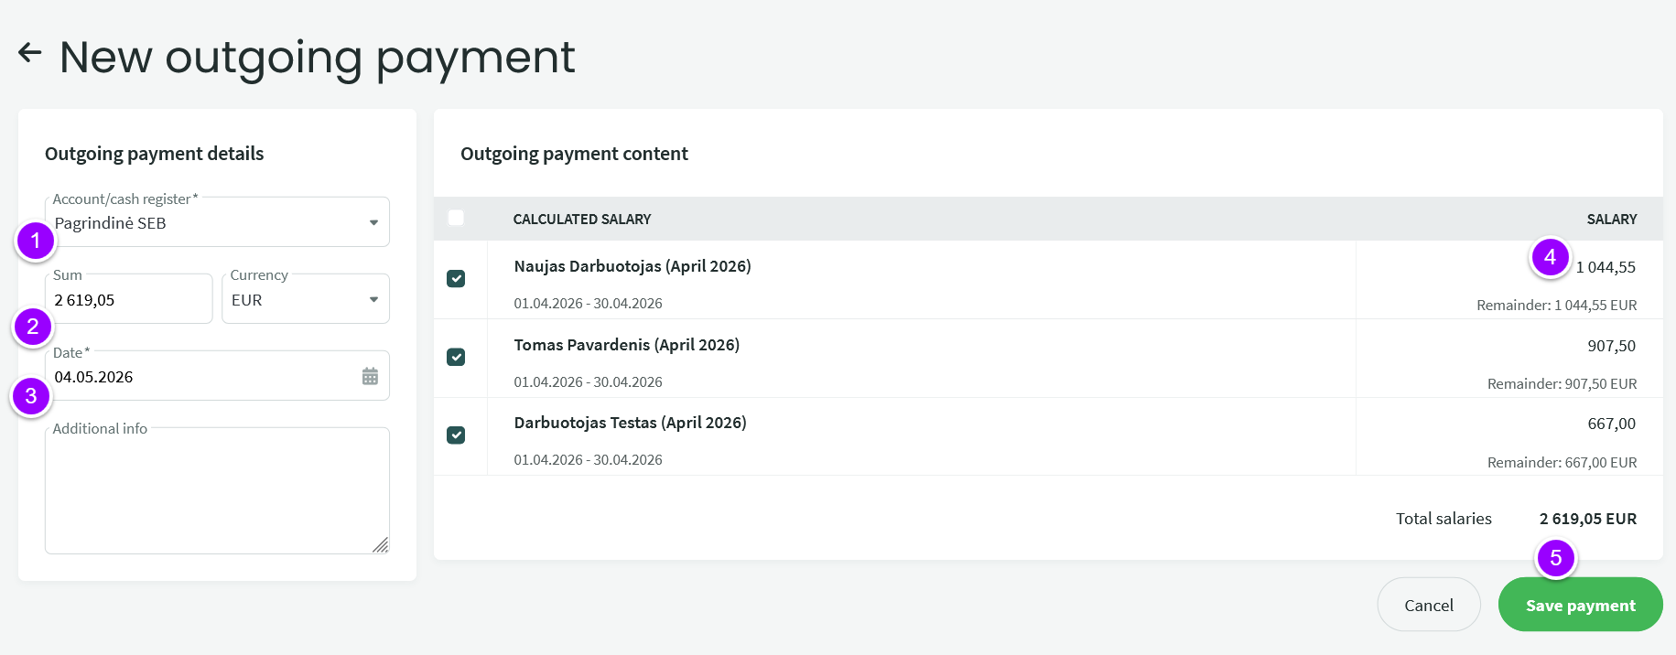Click annotation marker number 2
This screenshot has height=655, width=1676.
coord(33,327)
